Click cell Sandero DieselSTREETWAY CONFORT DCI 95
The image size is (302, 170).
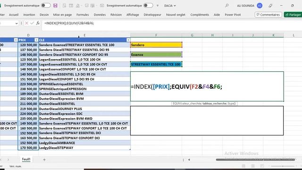pyautogui.click(x=84, y=55)
